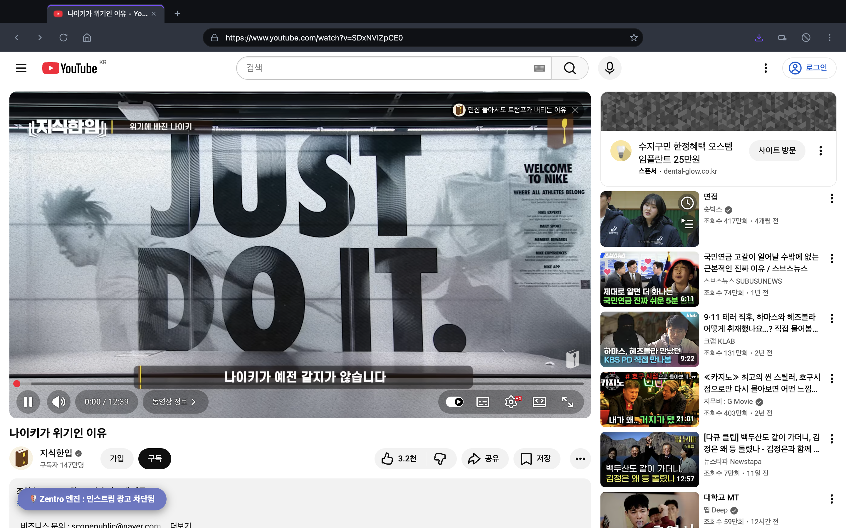Open options menu for 면접 video
Screen dimensions: 846x528
tap(831, 198)
